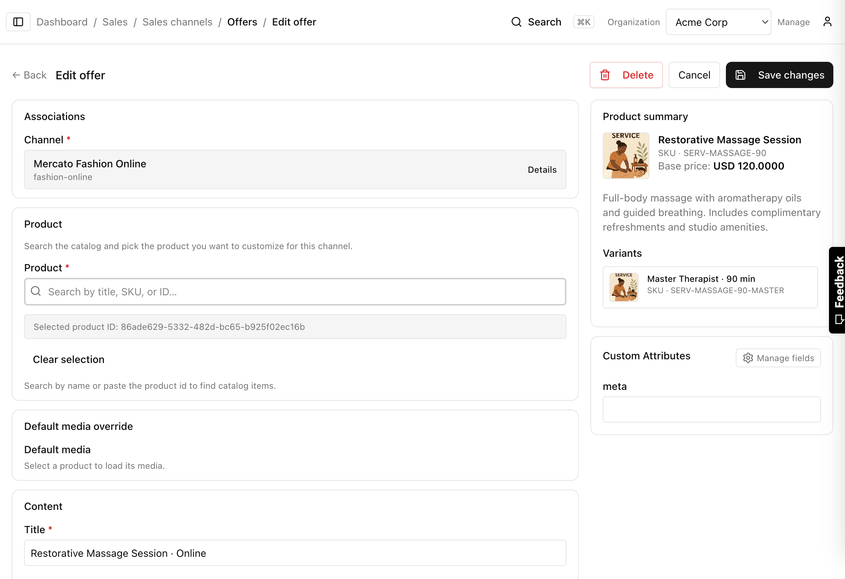
Task: Click the meta custom attribute field
Action: point(711,409)
